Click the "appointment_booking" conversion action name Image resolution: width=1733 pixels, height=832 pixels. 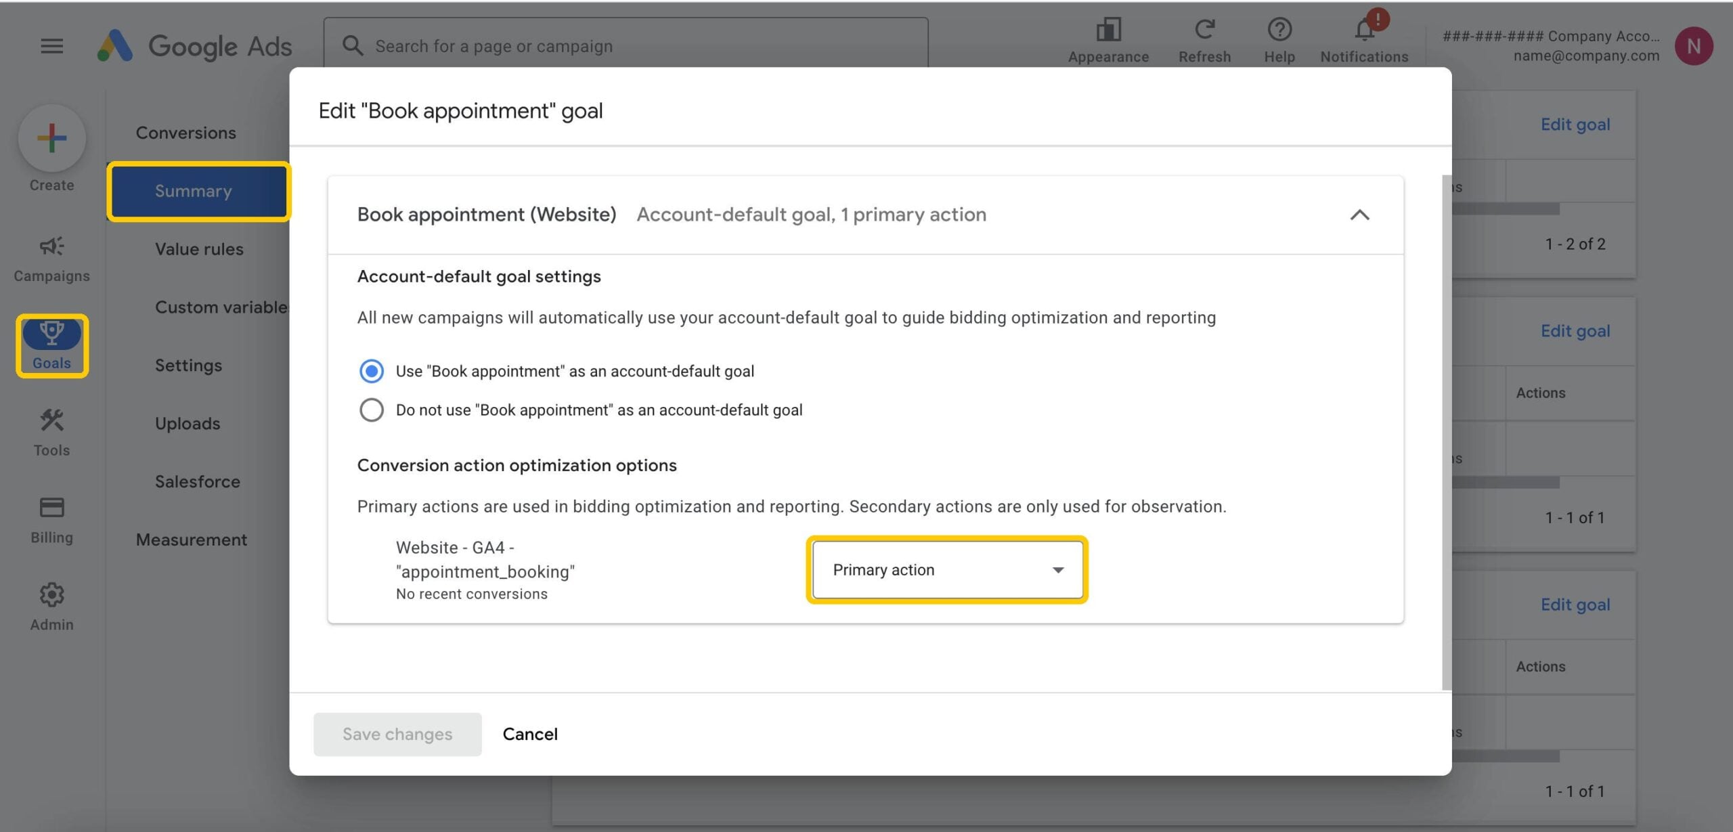(485, 559)
